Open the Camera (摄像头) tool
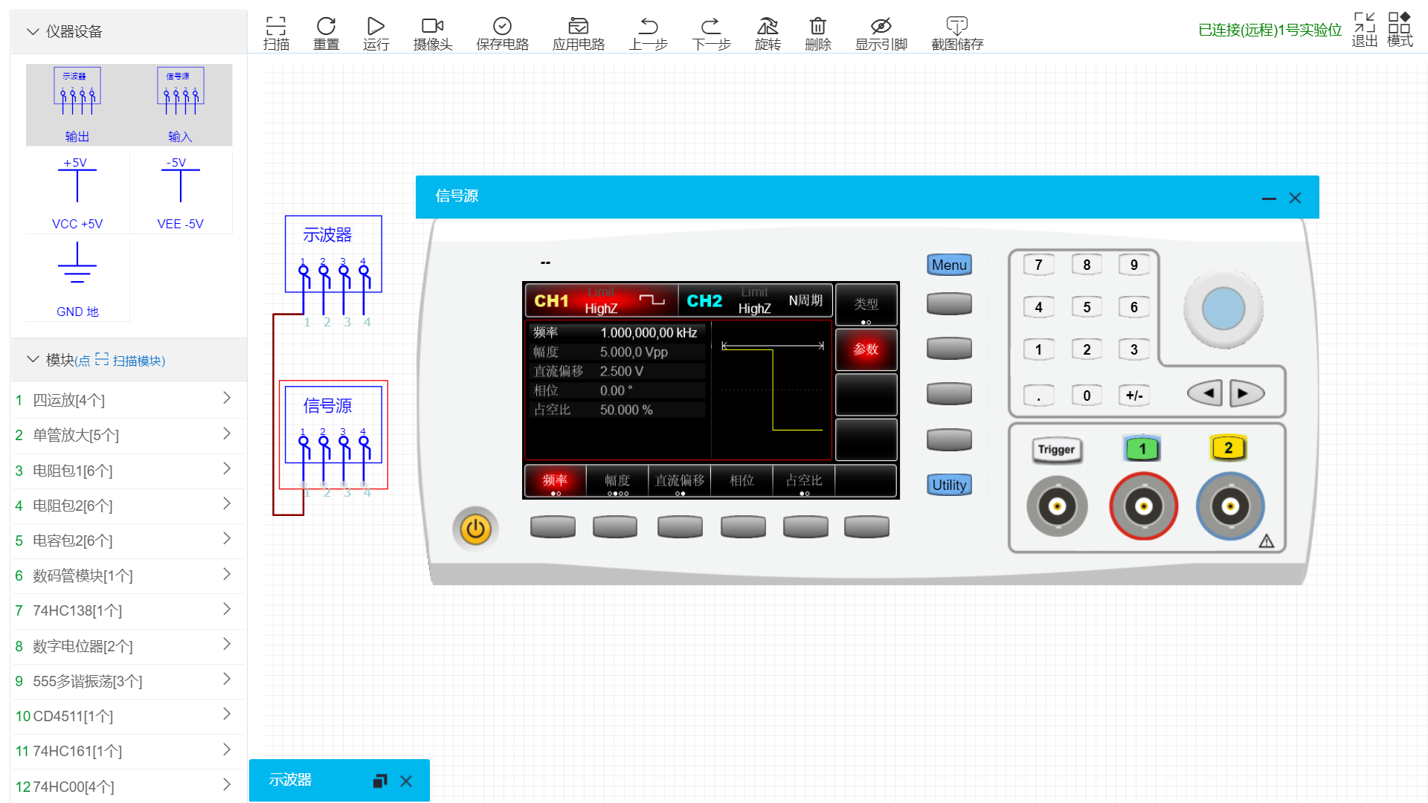Image resolution: width=1428 pixels, height=803 pixels. [x=432, y=27]
